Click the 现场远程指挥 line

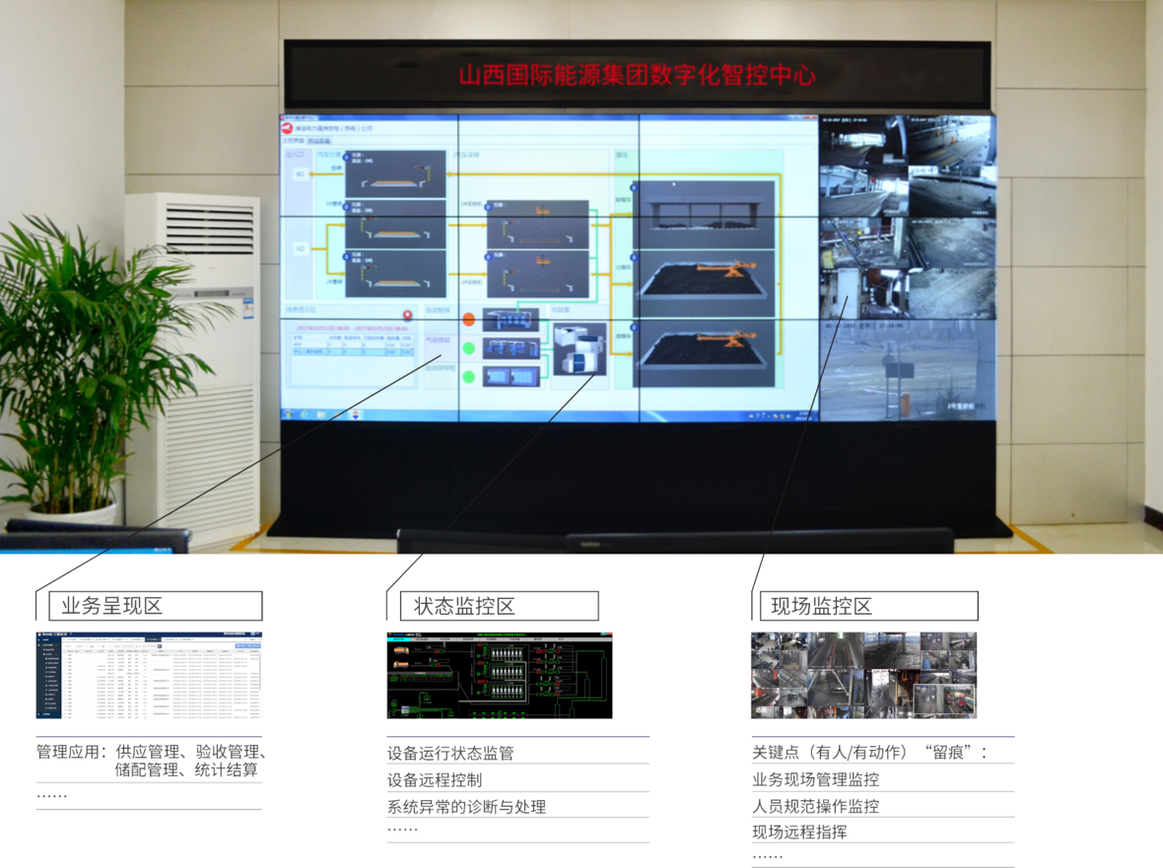[799, 832]
